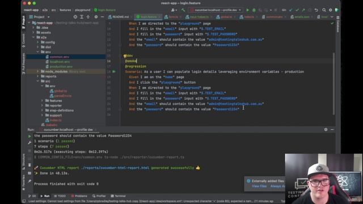Open production.env in project tree
Viewport: 363px width, 204px height.
[x=61, y=67]
